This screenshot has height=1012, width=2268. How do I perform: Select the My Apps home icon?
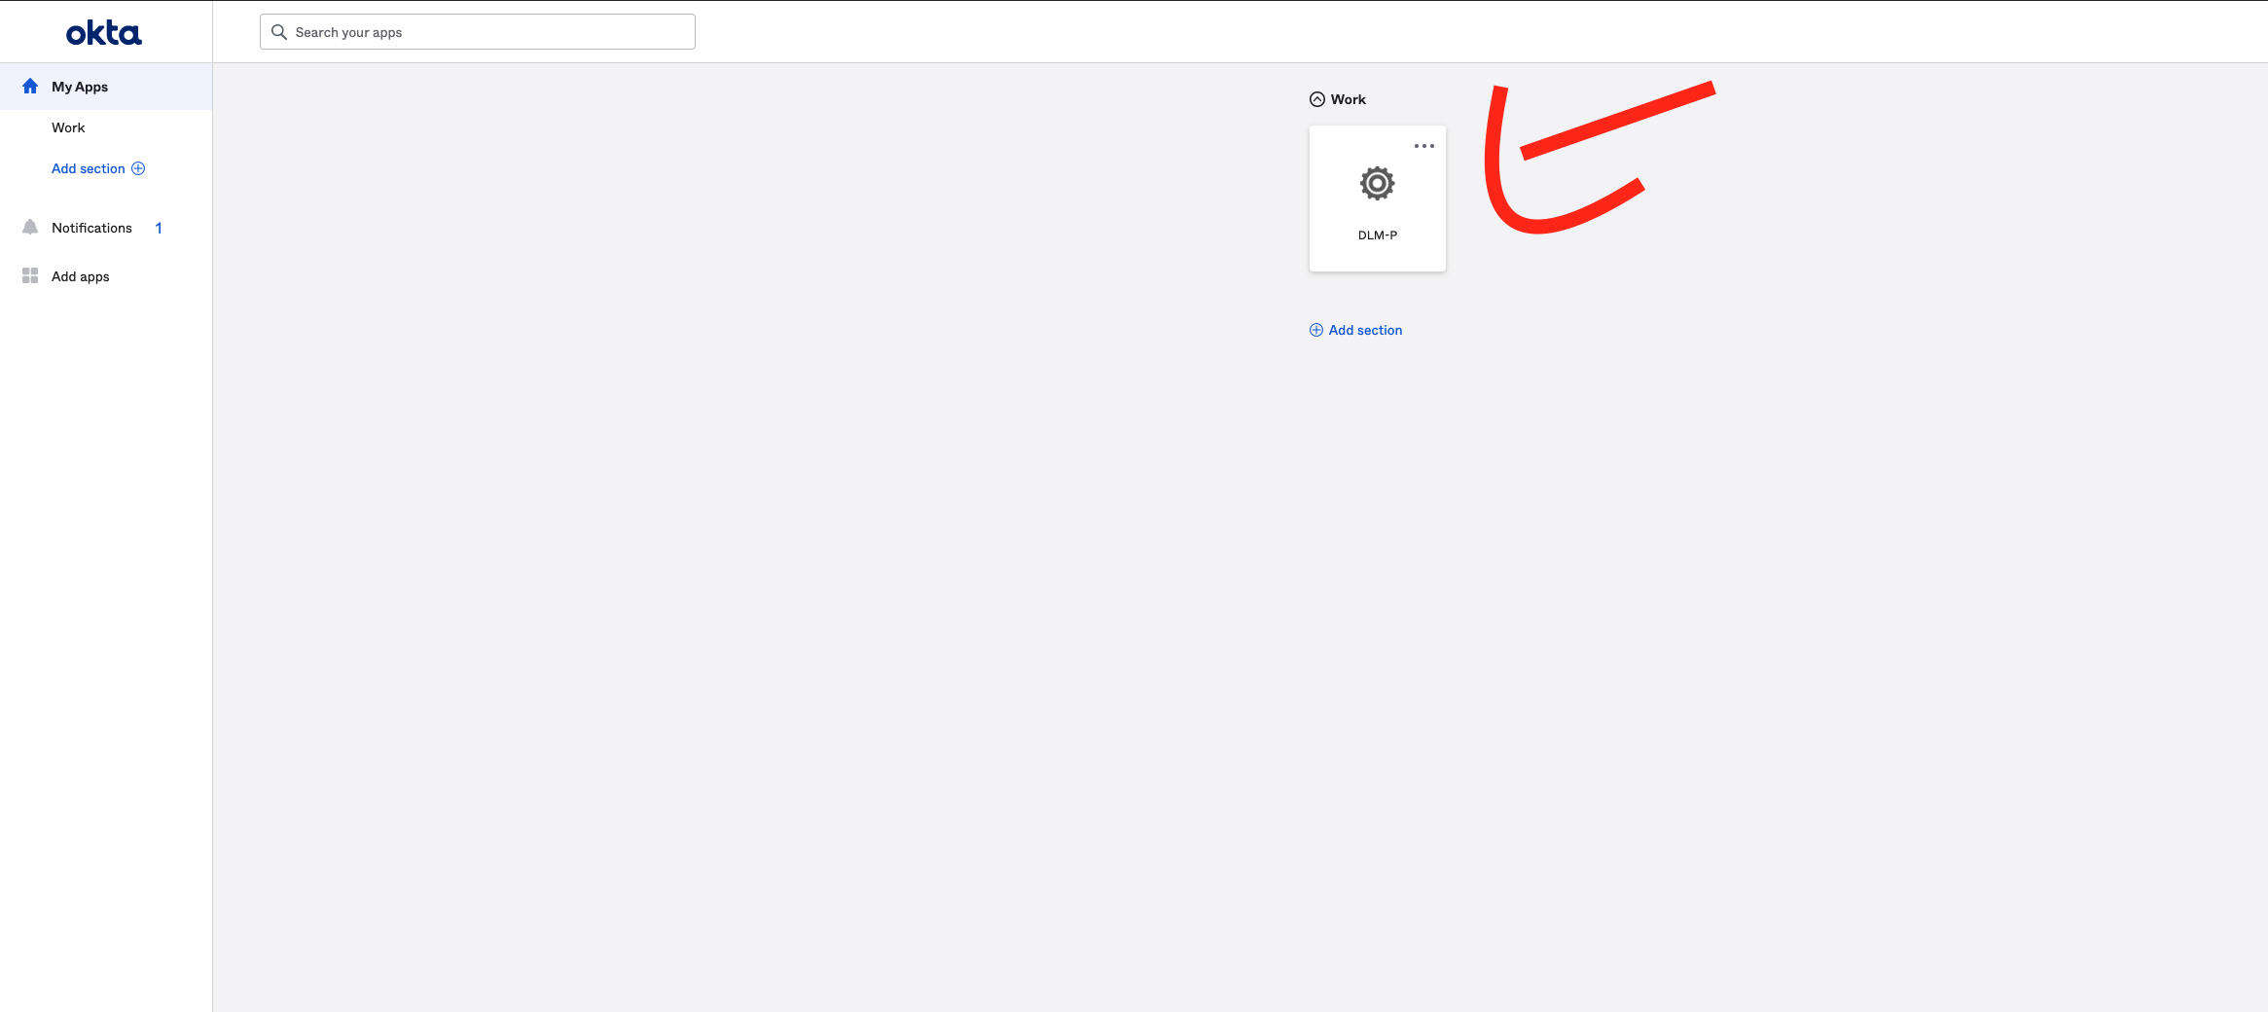point(30,86)
